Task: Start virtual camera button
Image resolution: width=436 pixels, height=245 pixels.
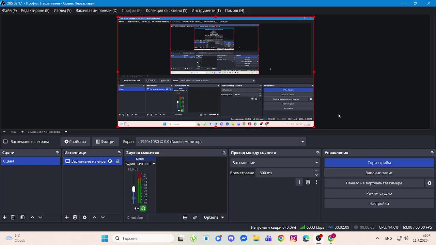Action: [x=374, y=183]
